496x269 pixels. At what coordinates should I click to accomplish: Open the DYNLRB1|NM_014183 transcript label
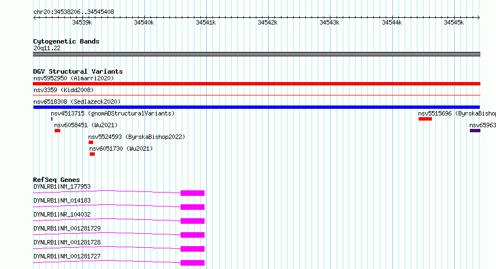(x=62, y=200)
